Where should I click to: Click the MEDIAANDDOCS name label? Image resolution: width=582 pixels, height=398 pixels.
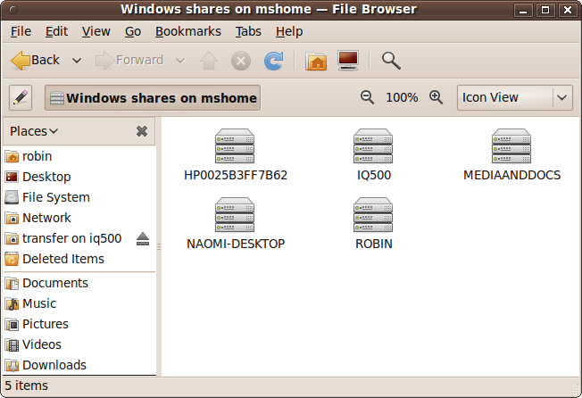click(511, 175)
